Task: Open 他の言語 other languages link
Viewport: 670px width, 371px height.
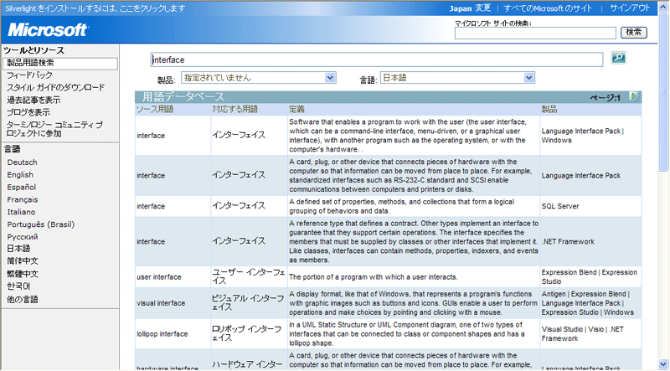Action: (23, 300)
